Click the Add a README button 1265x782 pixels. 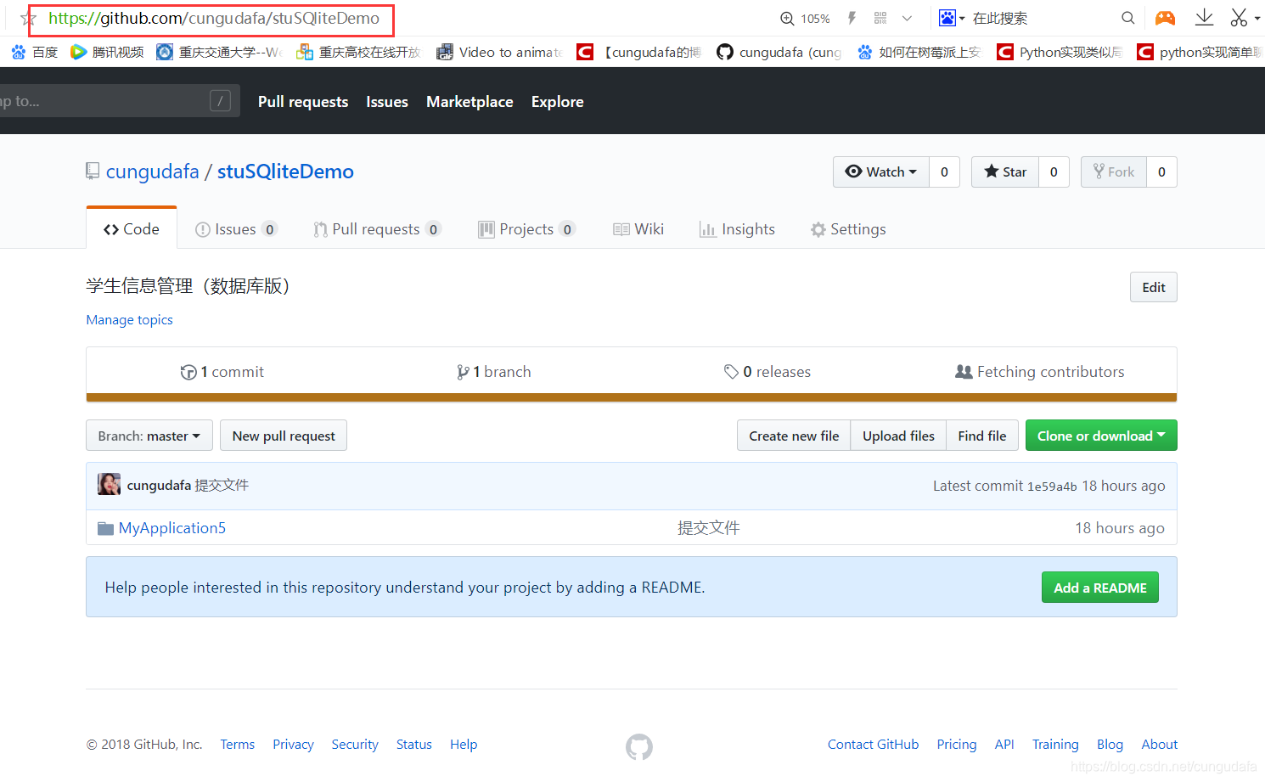point(1100,588)
